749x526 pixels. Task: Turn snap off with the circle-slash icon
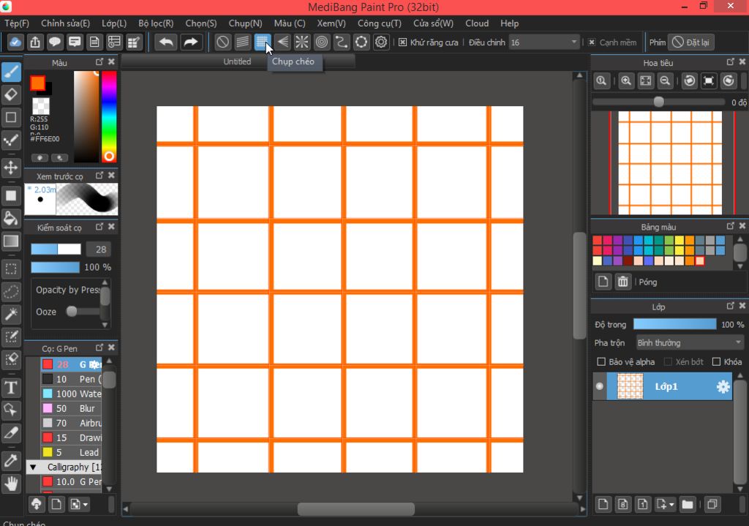[x=222, y=42]
